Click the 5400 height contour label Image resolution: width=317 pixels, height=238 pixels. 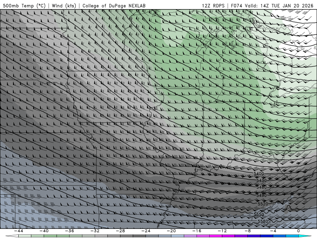[x=259, y=174]
